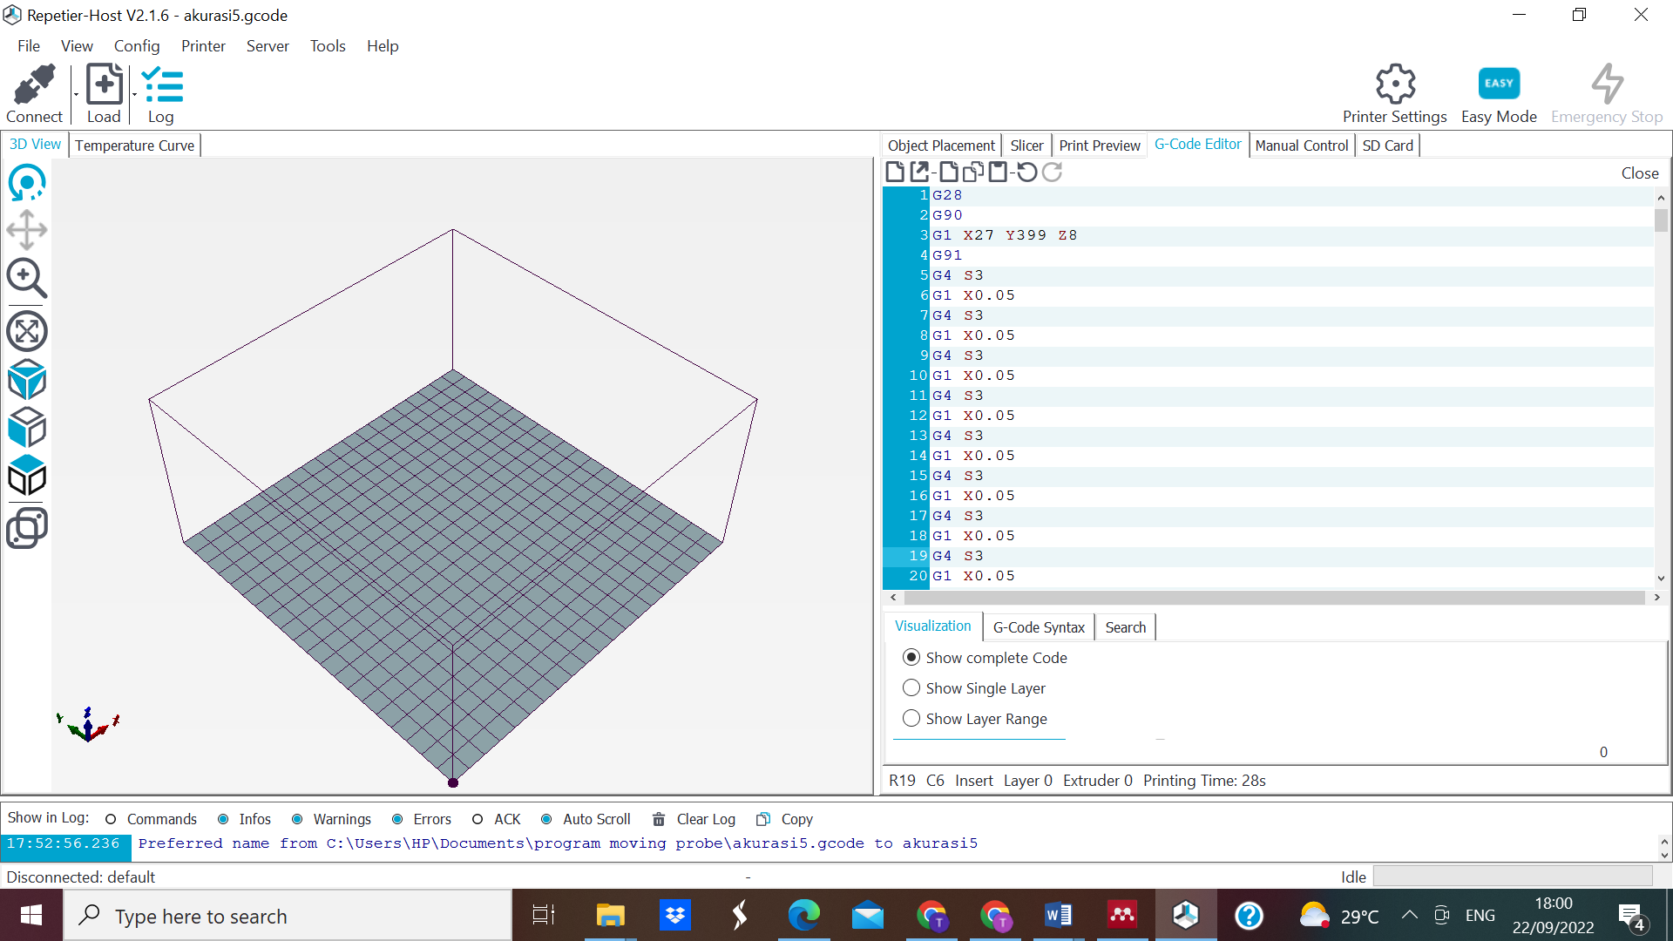Screen dimensions: 1673x941
Task: Select the move viewpoint arrows tool
Action: click(x=27, y=230)
